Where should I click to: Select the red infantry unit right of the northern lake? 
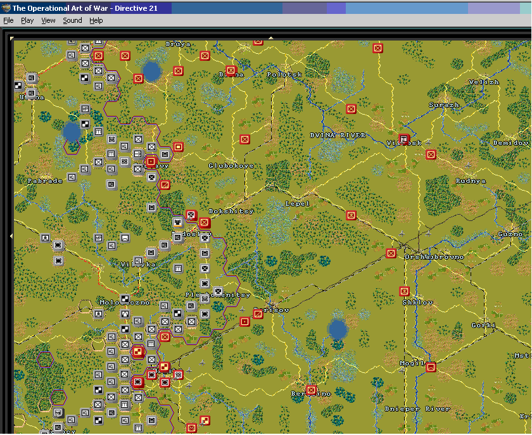(x=178, y=71)
